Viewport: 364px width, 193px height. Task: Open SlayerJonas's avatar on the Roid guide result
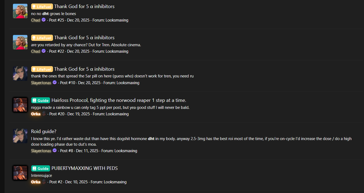(20, 136)
